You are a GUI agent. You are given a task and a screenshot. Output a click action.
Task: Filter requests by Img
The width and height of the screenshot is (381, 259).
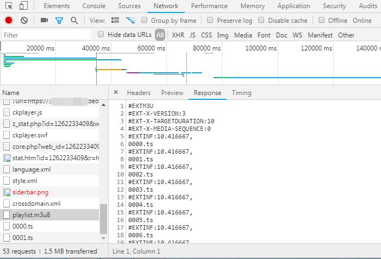pyautogui.click(x=223, y=35)
